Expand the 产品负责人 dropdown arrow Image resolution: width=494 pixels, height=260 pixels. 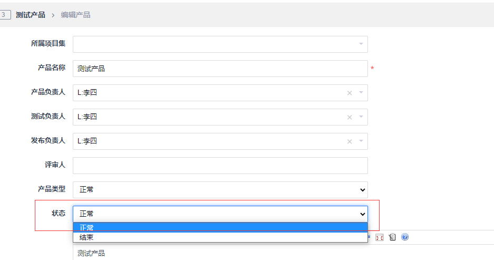click(x=361, y=92)
